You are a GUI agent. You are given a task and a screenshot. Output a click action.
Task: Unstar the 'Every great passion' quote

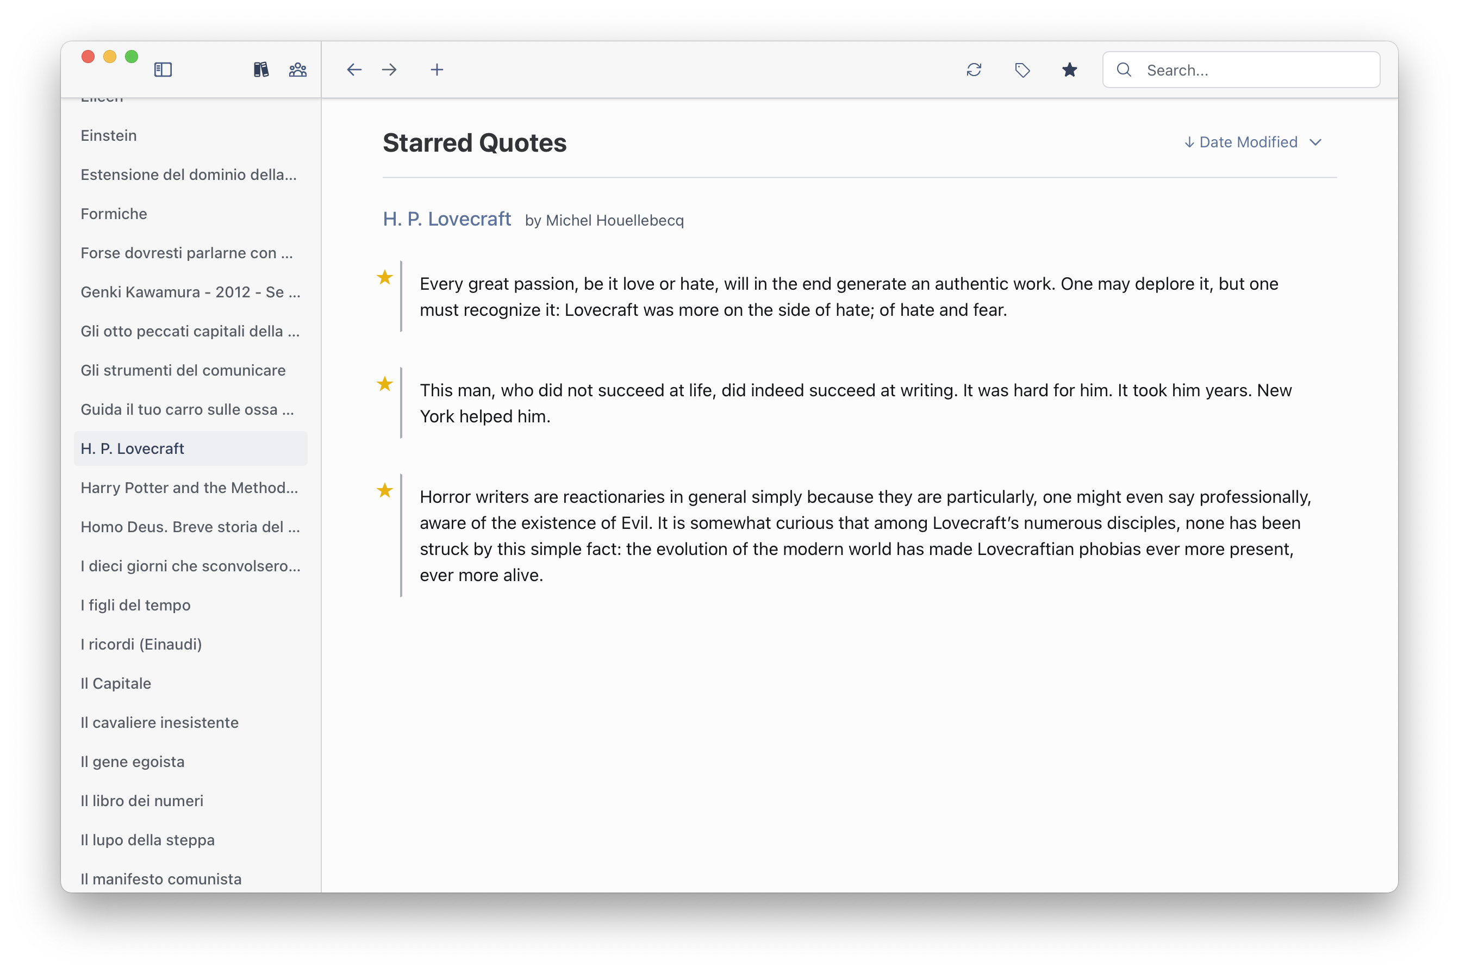pyautogui.click(x=385, y=277)
